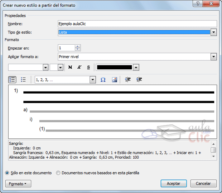222x193 pixels.
Task: Open the number style '1, 2, 3, ...' dropdown
Action: (93, 80)
